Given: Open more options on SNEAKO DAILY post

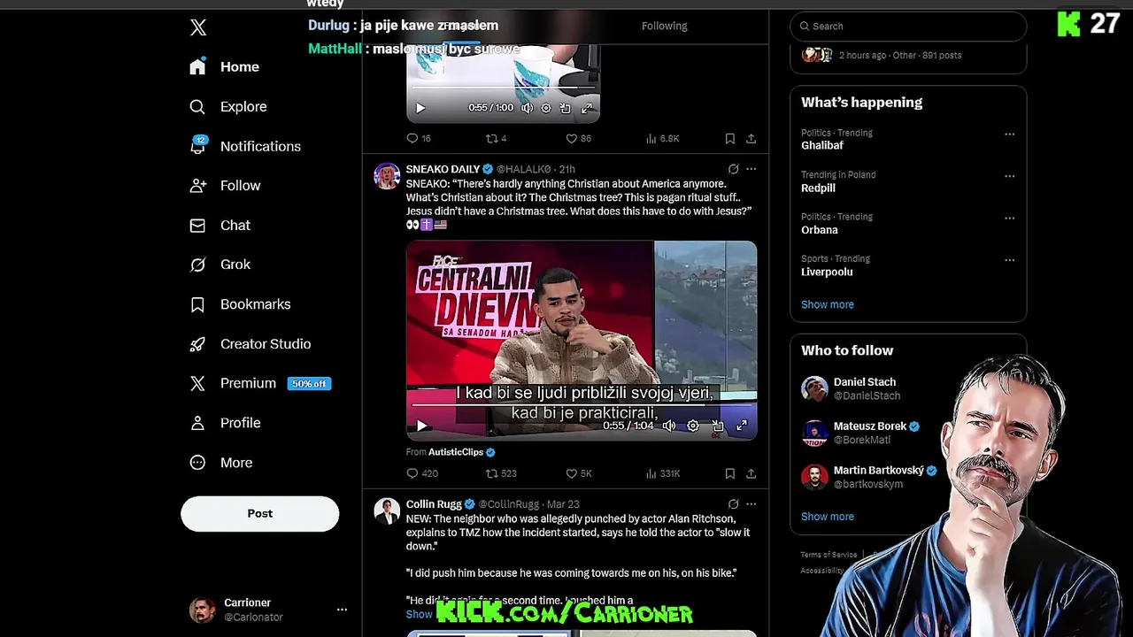Looking at the screenshot, I should coord(751,169).
